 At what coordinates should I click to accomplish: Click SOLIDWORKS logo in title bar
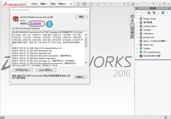coord(14,4)
